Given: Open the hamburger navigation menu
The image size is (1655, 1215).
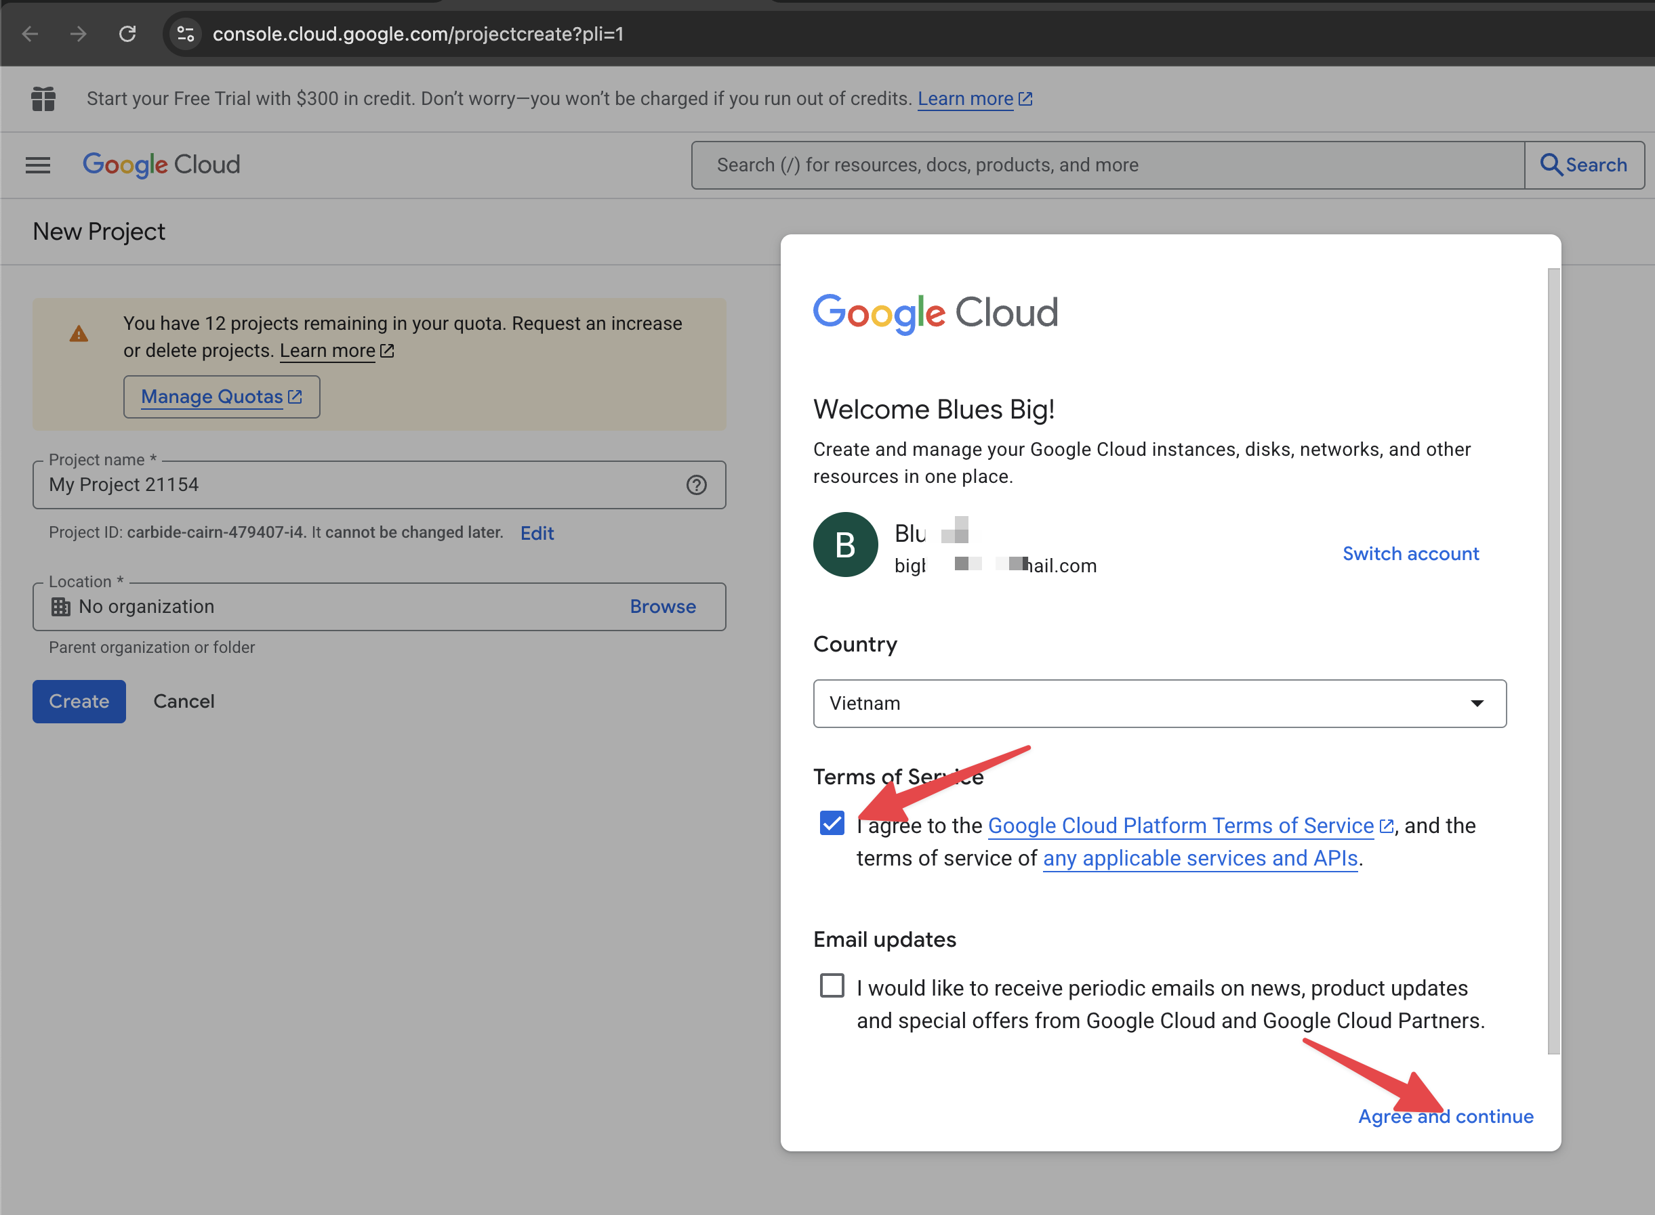Looking at the screenshot, I should click(37, 165).
